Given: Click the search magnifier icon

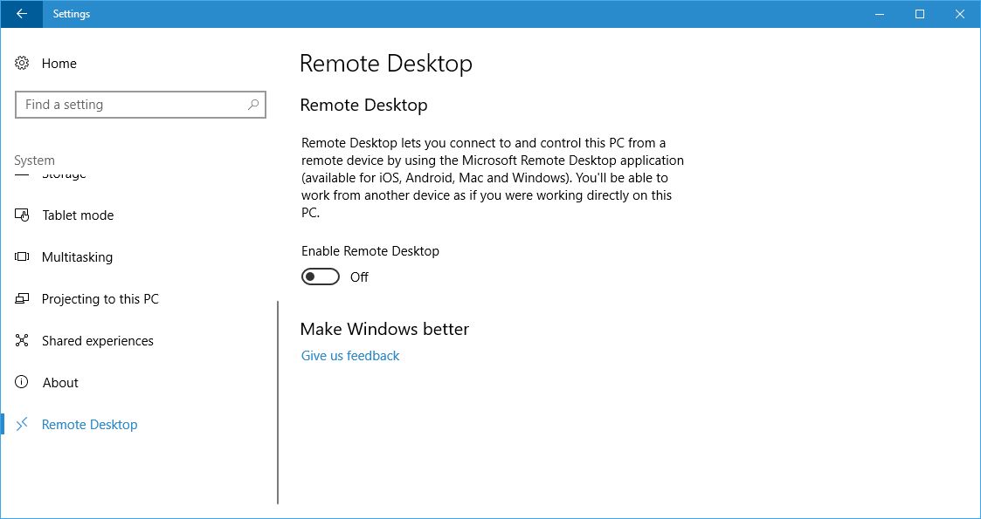Looking at the screenshot, I should click(x=252, y=105).
